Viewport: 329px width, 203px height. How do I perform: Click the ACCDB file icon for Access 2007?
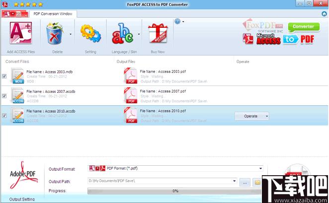pyautogui.click(x=17, y=95)
